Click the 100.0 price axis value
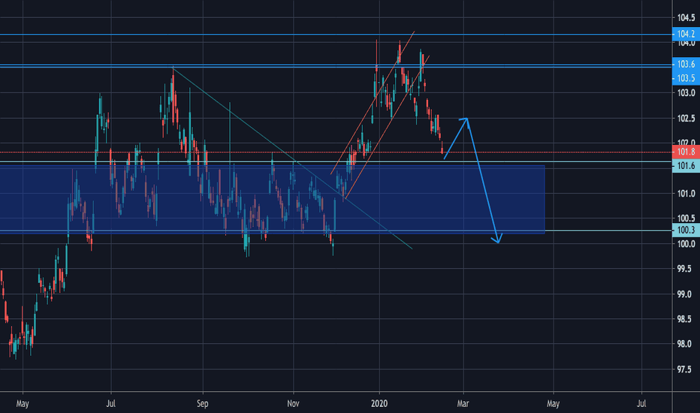 [x=686, y=244]
